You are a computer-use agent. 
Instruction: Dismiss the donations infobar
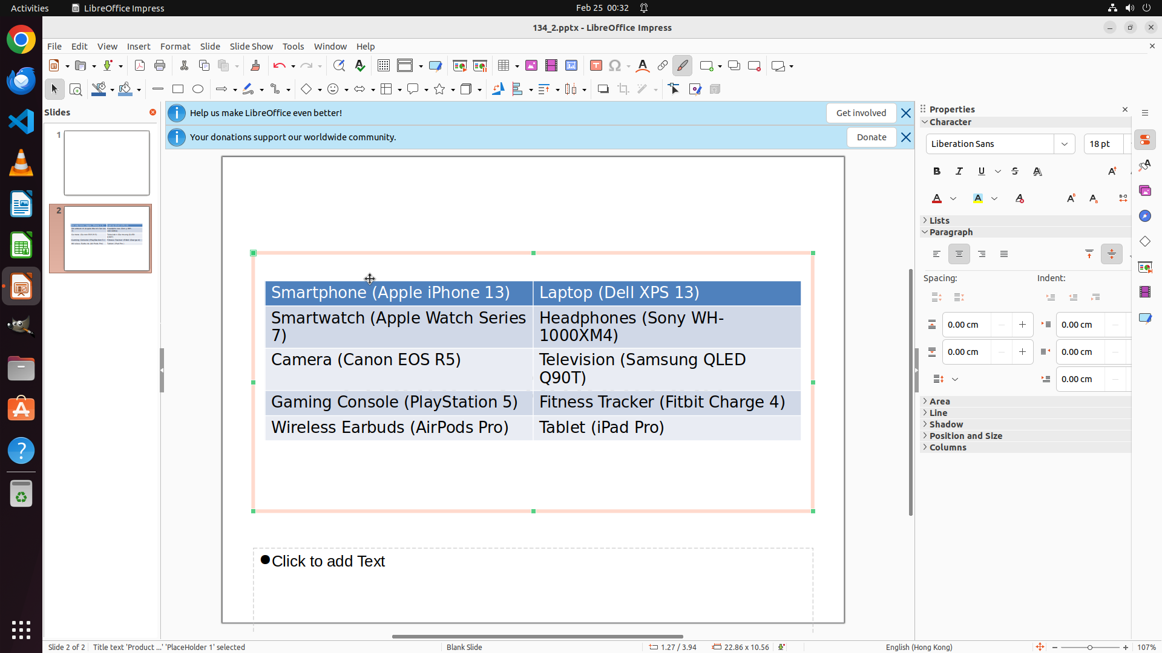906,137
